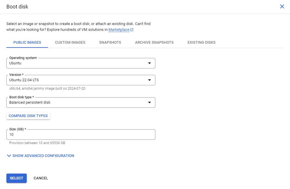Open the Snapshots tab
The width and height of the screenshot is (290, 189).
point(110,43)
